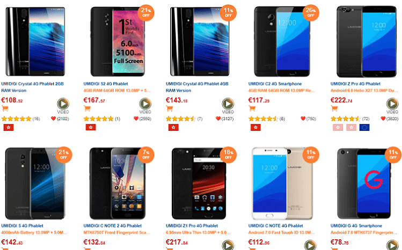Open UMIDIGI G 4G Smartphone title link
The width and height of the screenshot is (402, 250).
click(356, 226)
